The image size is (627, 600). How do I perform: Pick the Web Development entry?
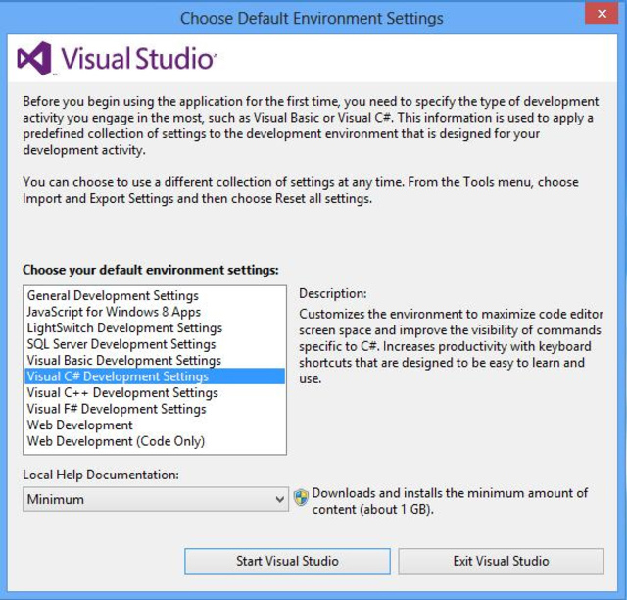click(155, 425)
